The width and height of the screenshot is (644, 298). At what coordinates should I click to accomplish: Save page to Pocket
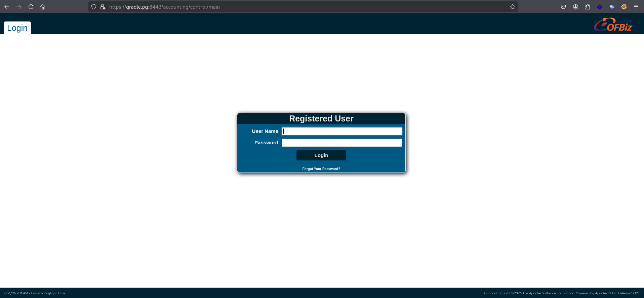[x=563, y=7]
